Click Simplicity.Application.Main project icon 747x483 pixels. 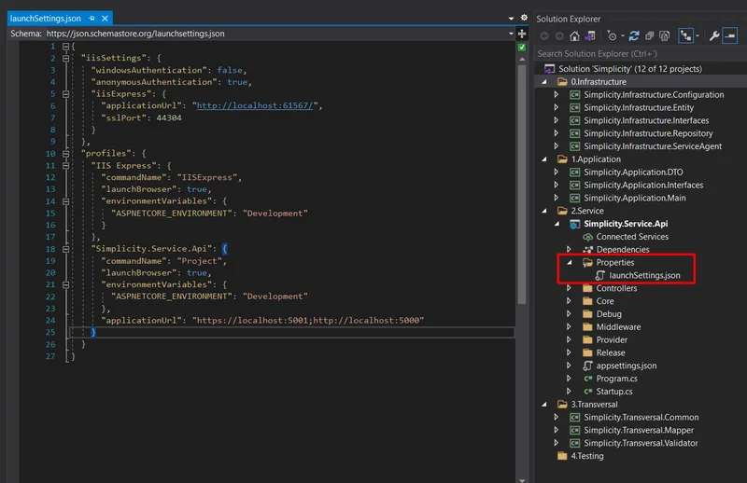[575, 198]
